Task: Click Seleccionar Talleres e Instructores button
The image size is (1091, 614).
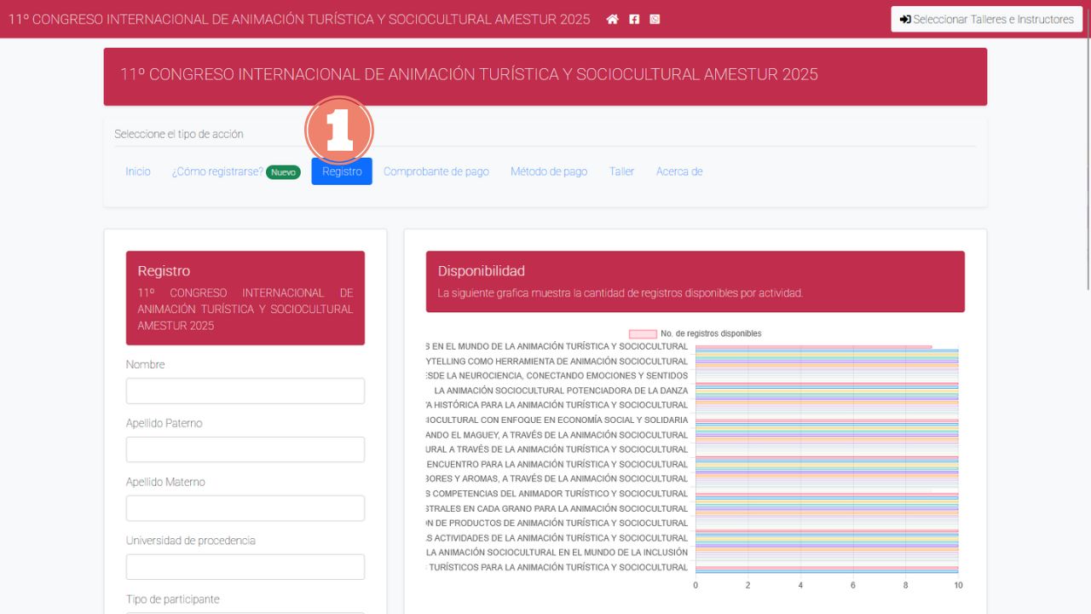Action: click(986, 19)
